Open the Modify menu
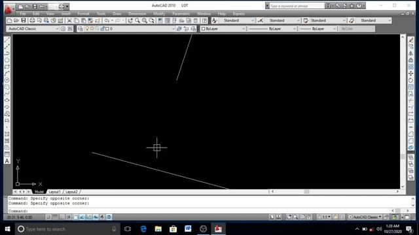 tap(159, 14)
